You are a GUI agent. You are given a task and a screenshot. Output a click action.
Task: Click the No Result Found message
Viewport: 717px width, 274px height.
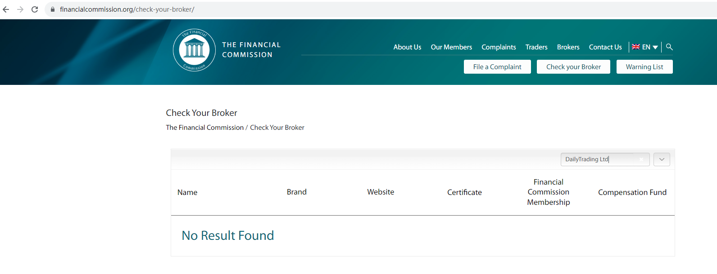pyautogui.click(x=228, y=235)
